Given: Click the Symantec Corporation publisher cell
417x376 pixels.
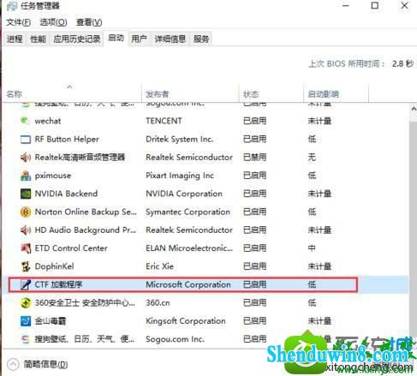Looking at the screenshot, I should coord(188,212).
